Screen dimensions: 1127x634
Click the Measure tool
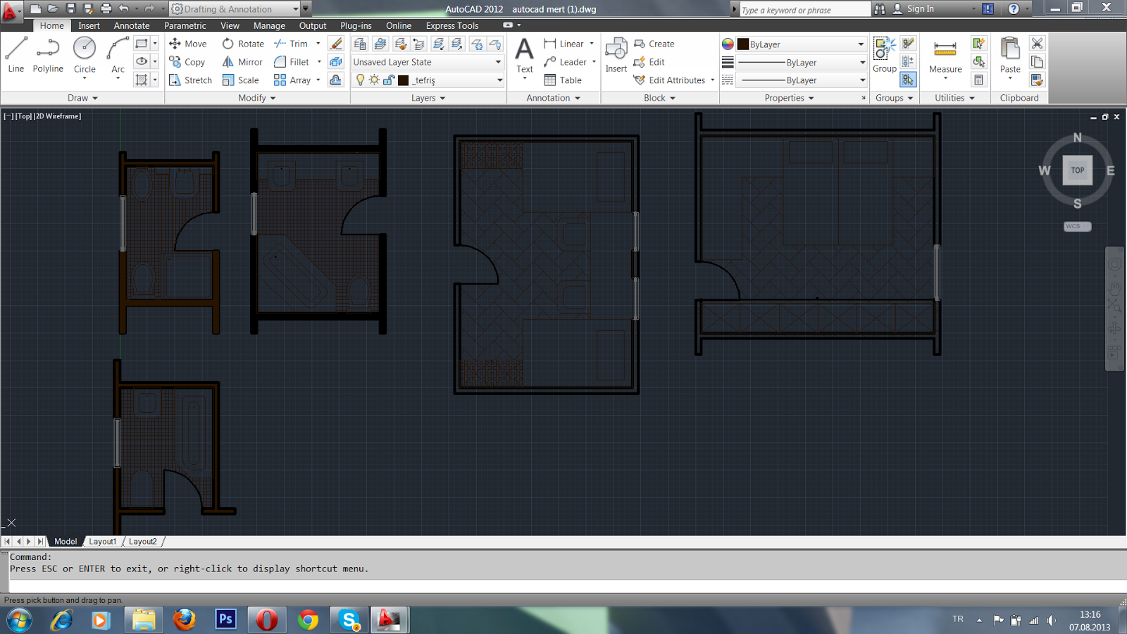(x=945, y=56)
